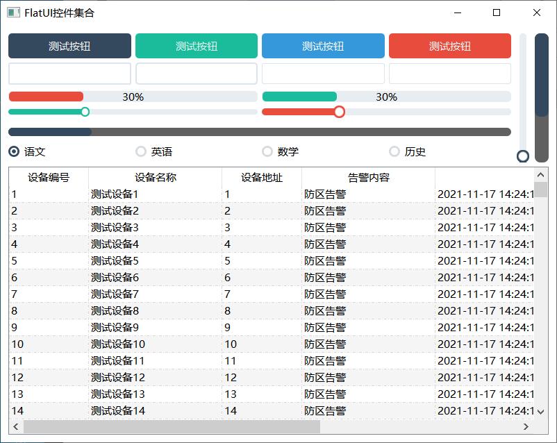Select the 历史 radio button
The image size is (557, 443).
coord(394,151)
